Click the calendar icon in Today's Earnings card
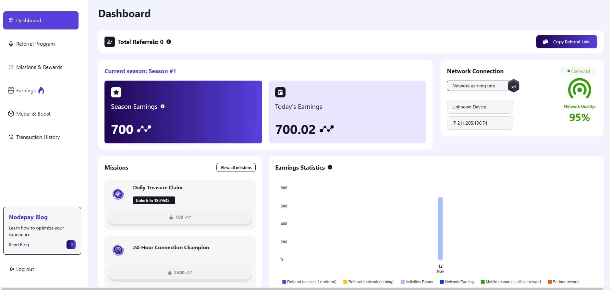 pyautogui.click(x=280, y=92)
